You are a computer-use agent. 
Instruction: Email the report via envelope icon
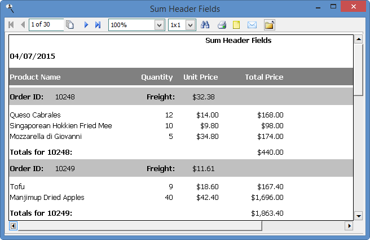[252, 25]
